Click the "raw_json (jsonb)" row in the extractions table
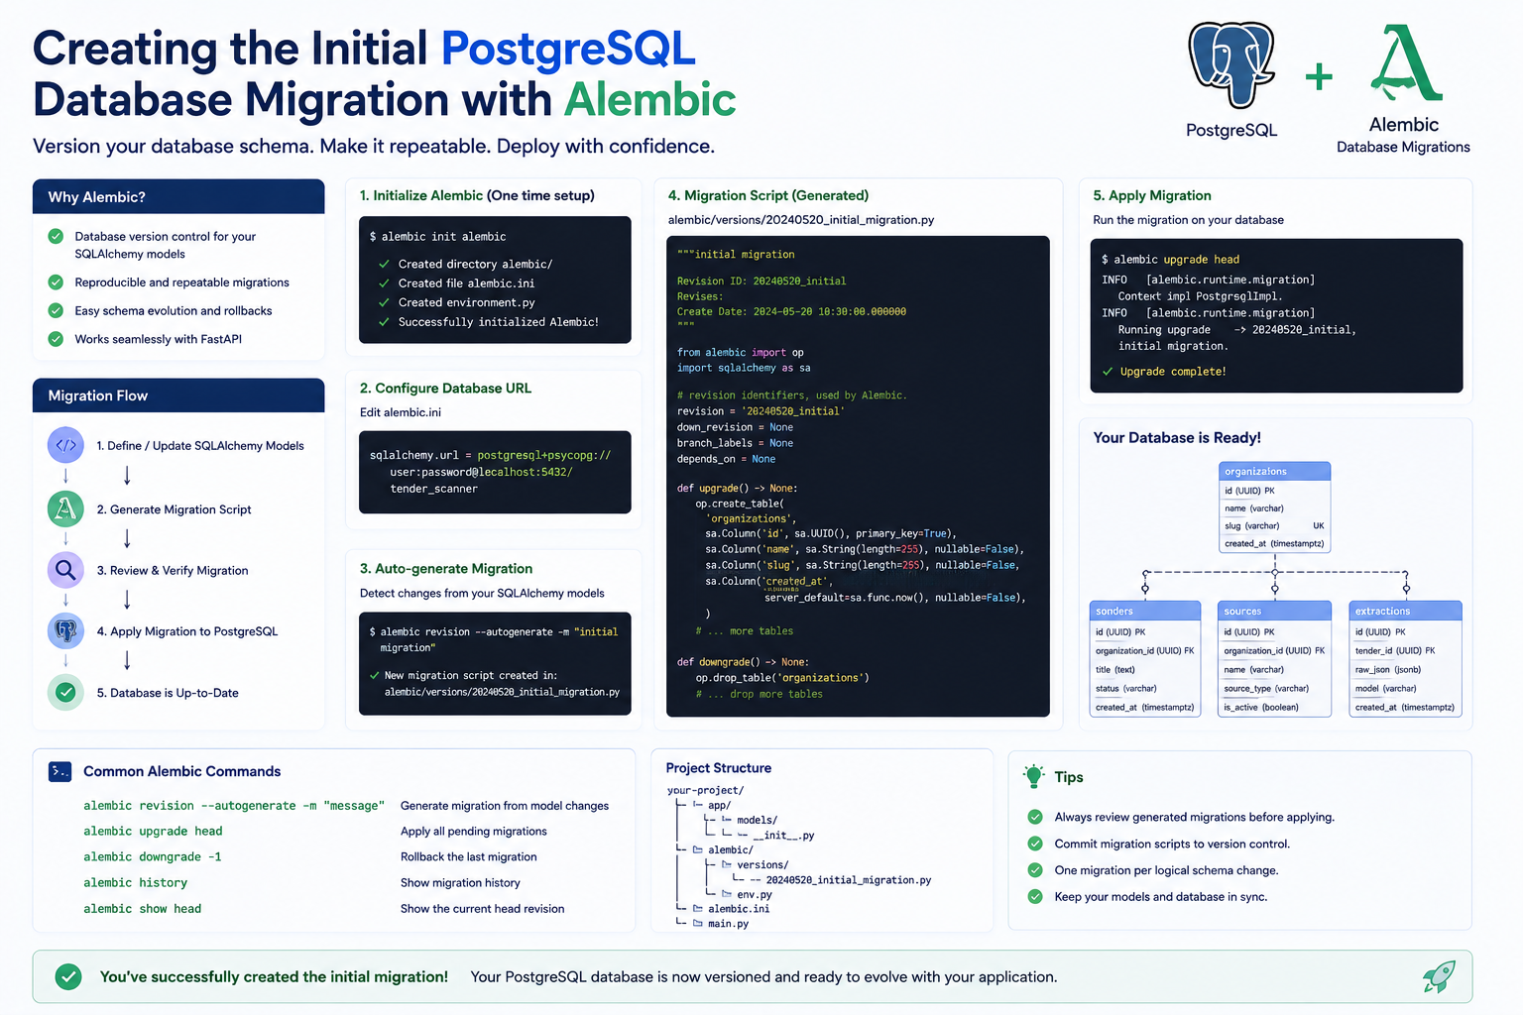The width and height of the screenshot is (1523, 1015). 1405,670
